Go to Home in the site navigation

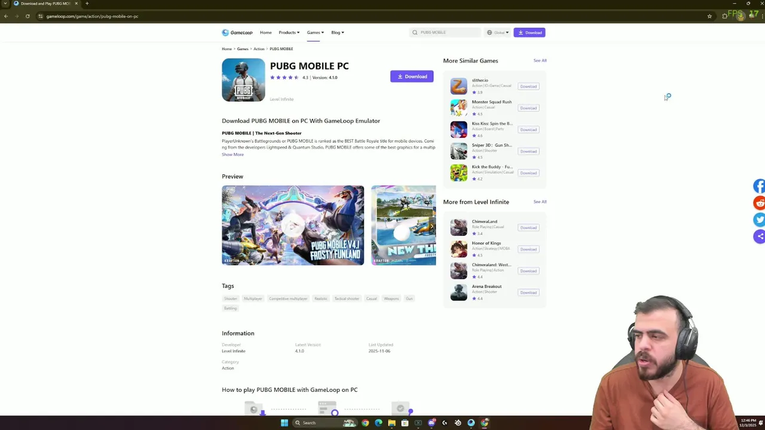click(x=265, y=32)
